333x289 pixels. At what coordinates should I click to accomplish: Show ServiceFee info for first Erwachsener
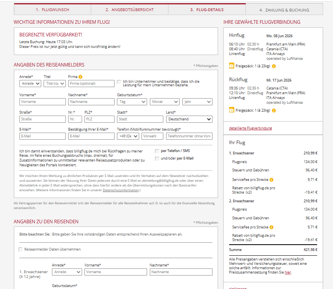[272, 180]
